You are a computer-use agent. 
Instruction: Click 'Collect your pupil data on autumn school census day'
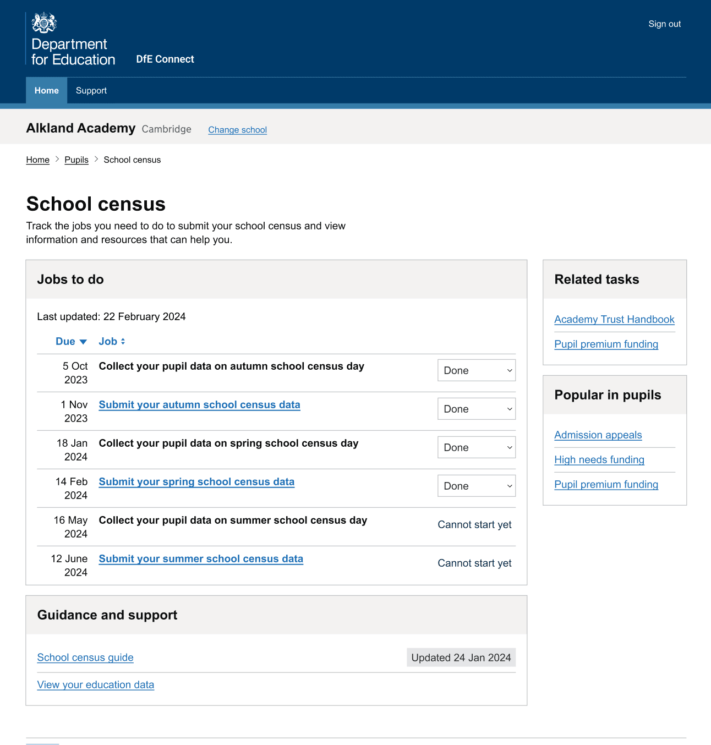pos(231,366)
